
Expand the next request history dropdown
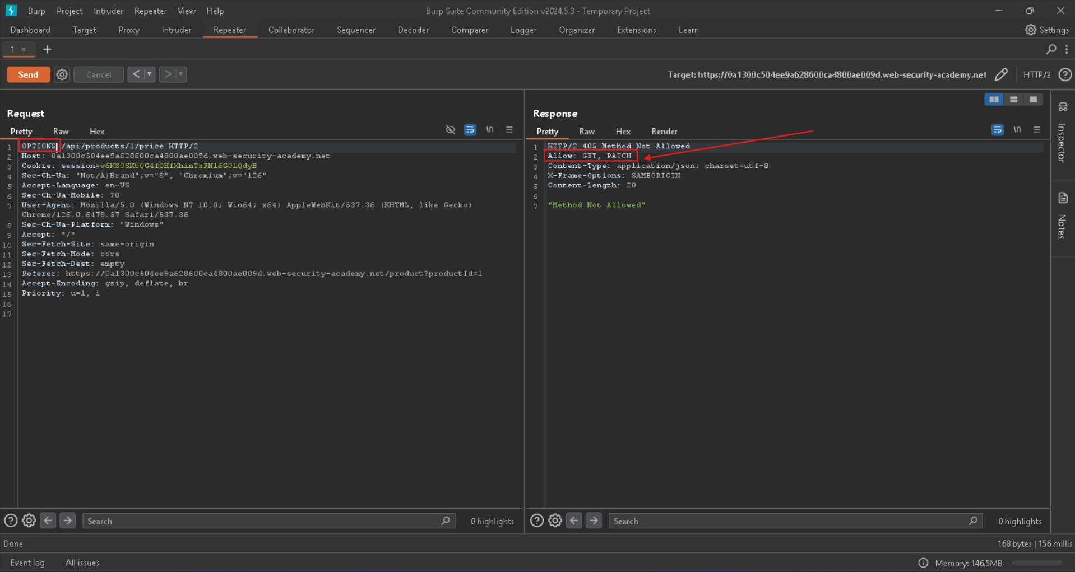click(x=180, y=74)
